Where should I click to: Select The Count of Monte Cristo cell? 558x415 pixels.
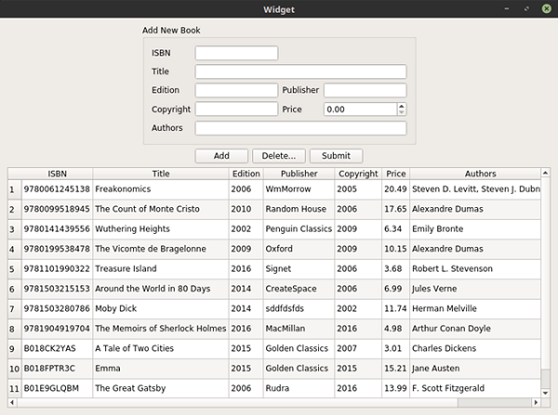[161, 209]
